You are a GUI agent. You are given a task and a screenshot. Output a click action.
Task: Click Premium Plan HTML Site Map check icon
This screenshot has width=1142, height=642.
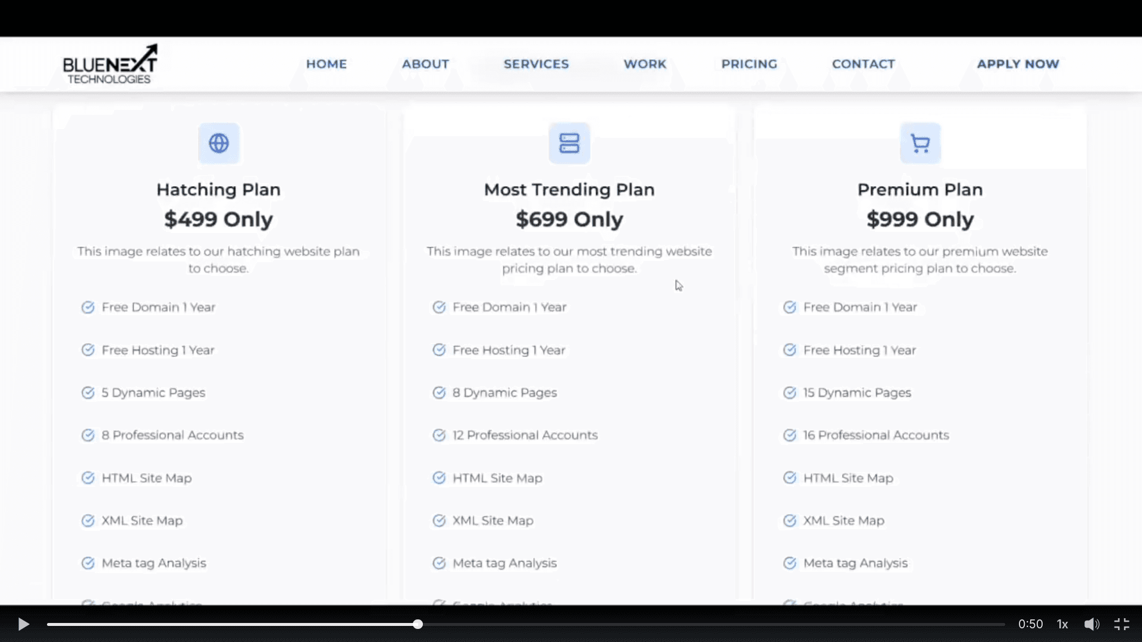(790, 478)
